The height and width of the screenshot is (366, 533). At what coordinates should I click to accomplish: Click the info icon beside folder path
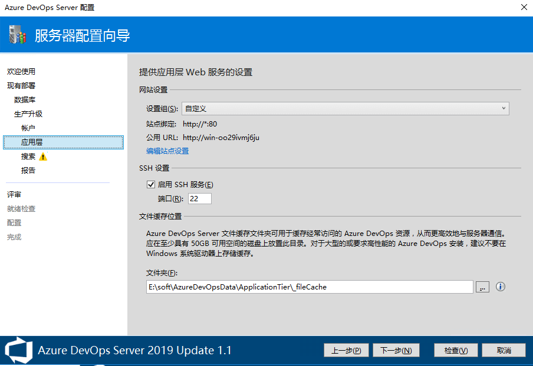click(x=501, y=287)
